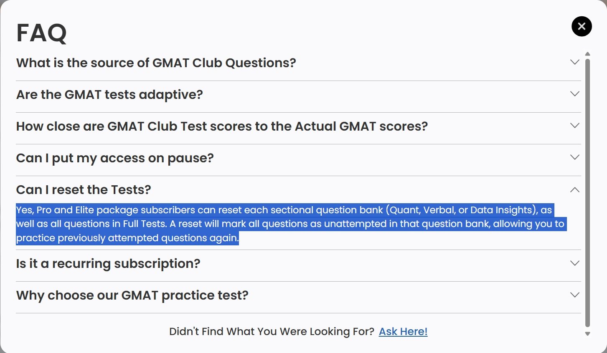Expand chevron for why choose practice test

coord(575,295)
